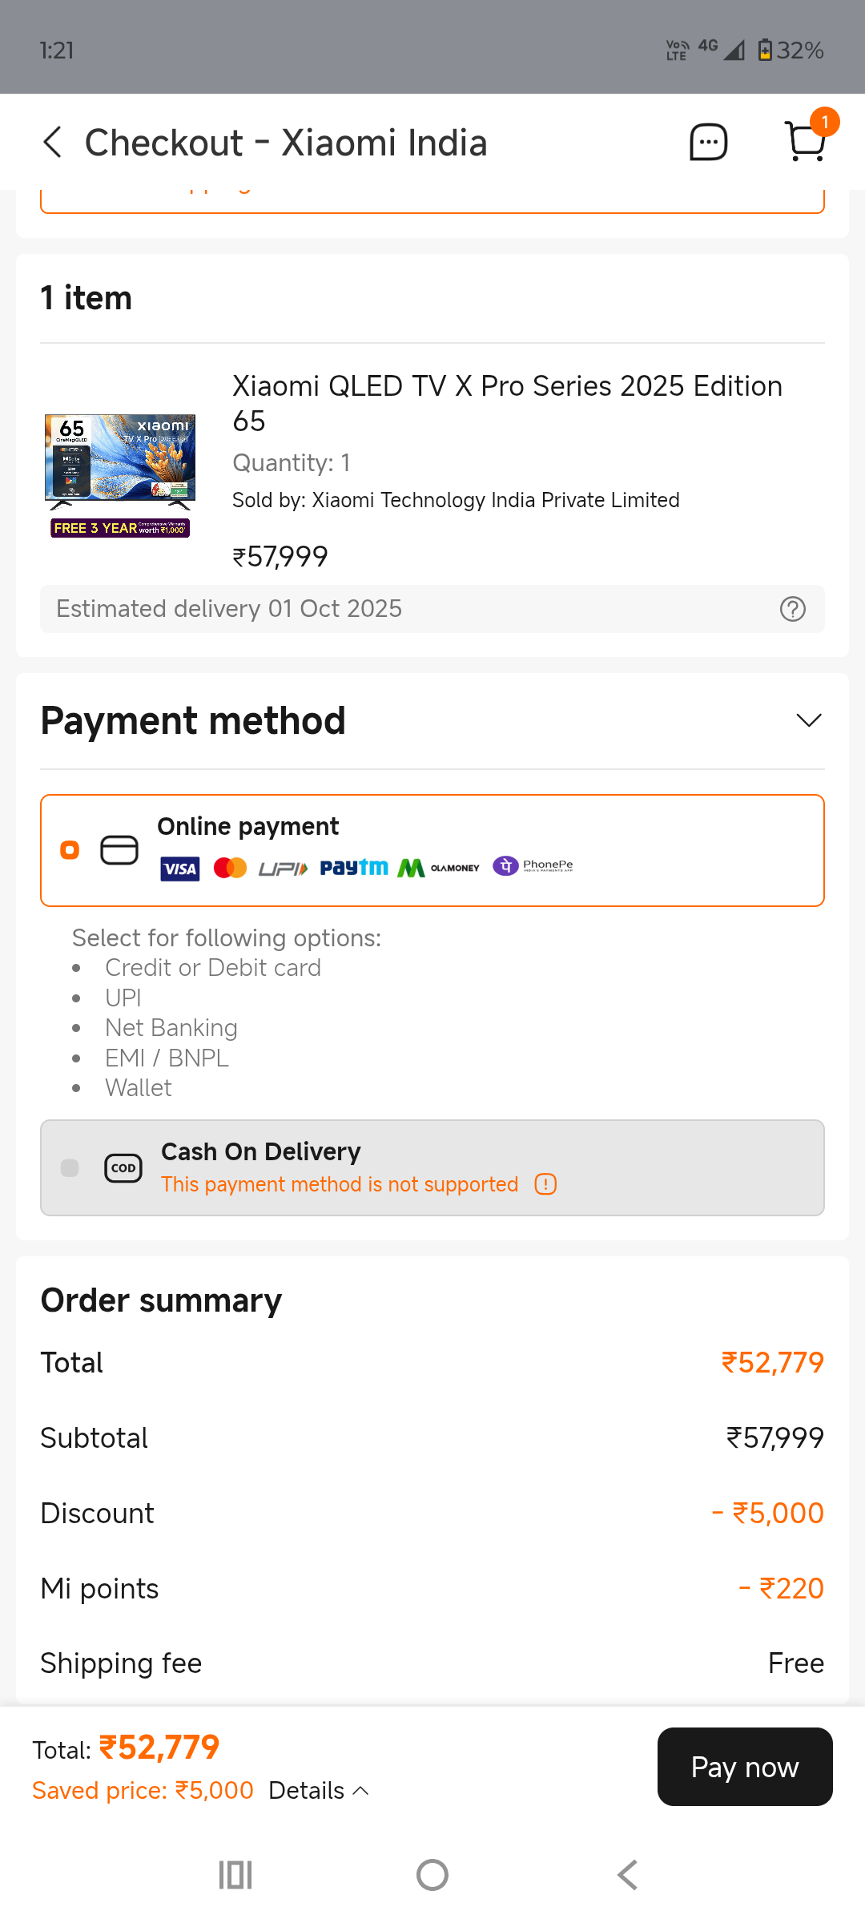Image resolution: width=865 pixels, height=1923 pixels.
Task: Collapse the Payment method section
Action: point(809,720)
